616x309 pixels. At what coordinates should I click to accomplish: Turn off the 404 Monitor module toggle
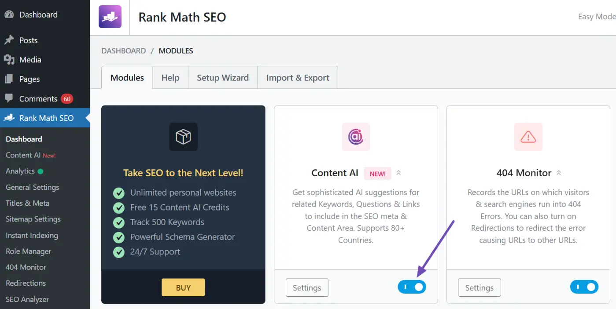pos(584,287)
